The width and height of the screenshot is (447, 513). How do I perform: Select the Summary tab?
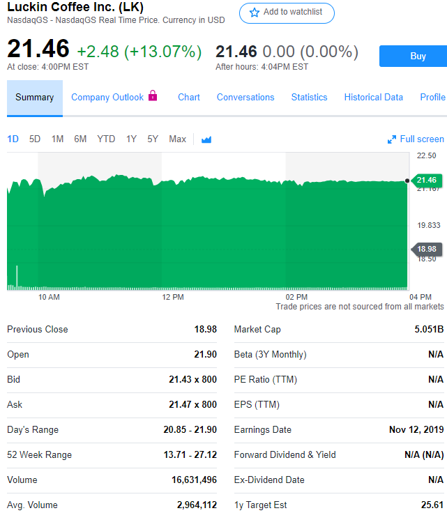pyautogui.click(x=35, y=98)
